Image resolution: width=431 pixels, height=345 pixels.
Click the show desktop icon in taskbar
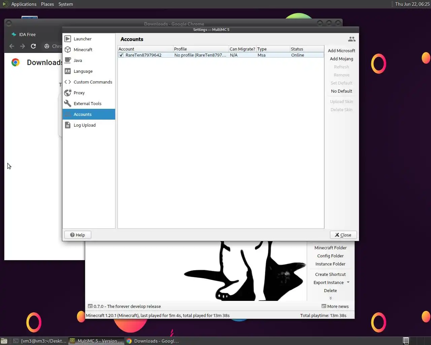click(x=4, y=341)
